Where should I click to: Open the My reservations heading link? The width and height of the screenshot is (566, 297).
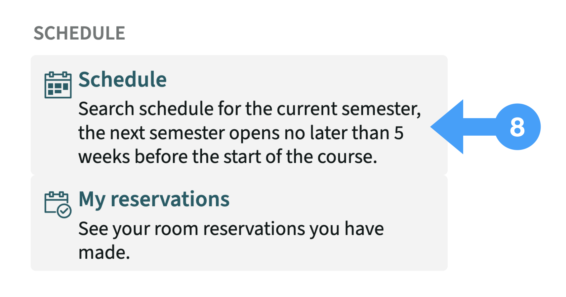[x=154, y=200]
